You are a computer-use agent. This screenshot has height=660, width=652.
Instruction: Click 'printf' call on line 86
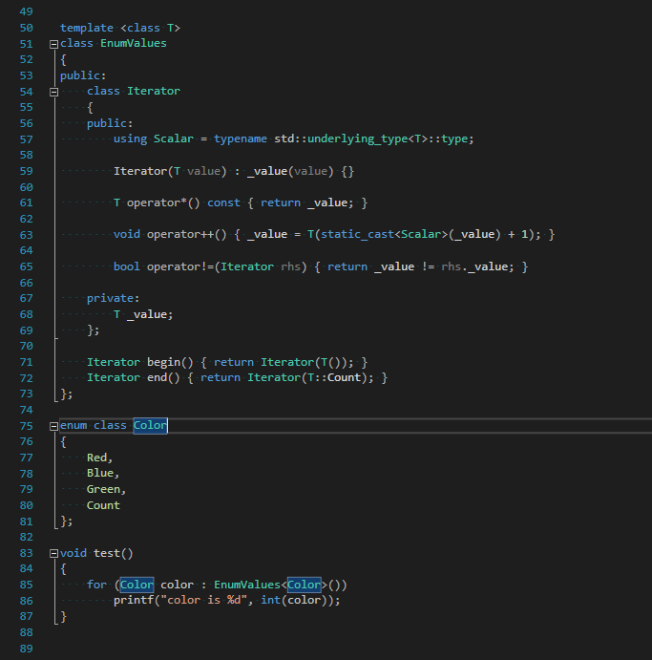click(x=134, y=600)
